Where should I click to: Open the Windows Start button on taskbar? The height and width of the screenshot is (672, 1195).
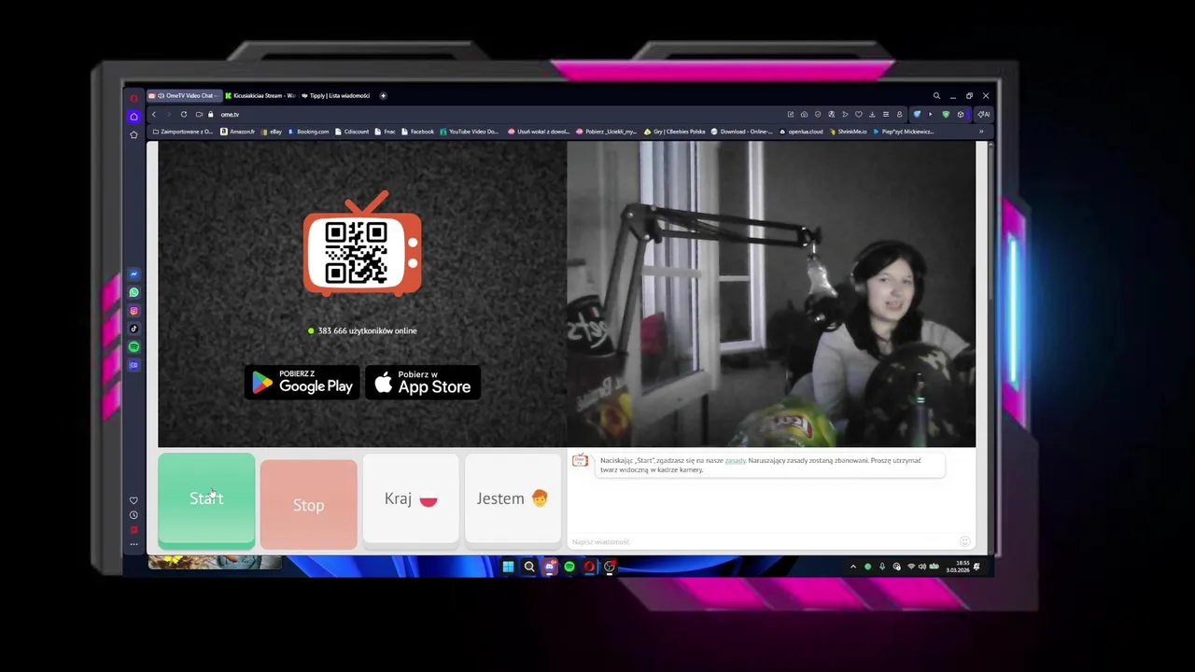point(508,567)
